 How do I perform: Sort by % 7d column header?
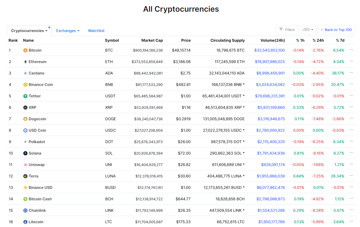pos(340,40)
